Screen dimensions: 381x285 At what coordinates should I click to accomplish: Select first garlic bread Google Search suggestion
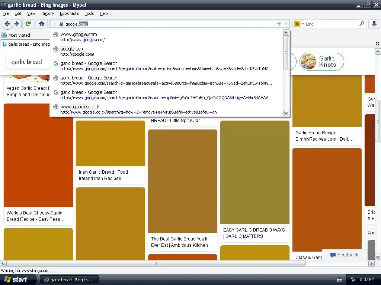click(x=167, y=66)
